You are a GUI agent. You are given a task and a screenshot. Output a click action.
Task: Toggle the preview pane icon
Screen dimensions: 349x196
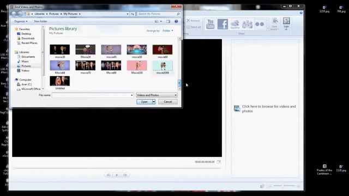coord(169,21)
